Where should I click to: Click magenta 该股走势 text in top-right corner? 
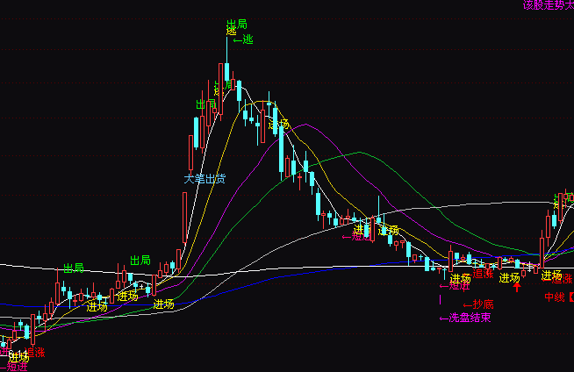pyautogui.click(x=548, y=5)
